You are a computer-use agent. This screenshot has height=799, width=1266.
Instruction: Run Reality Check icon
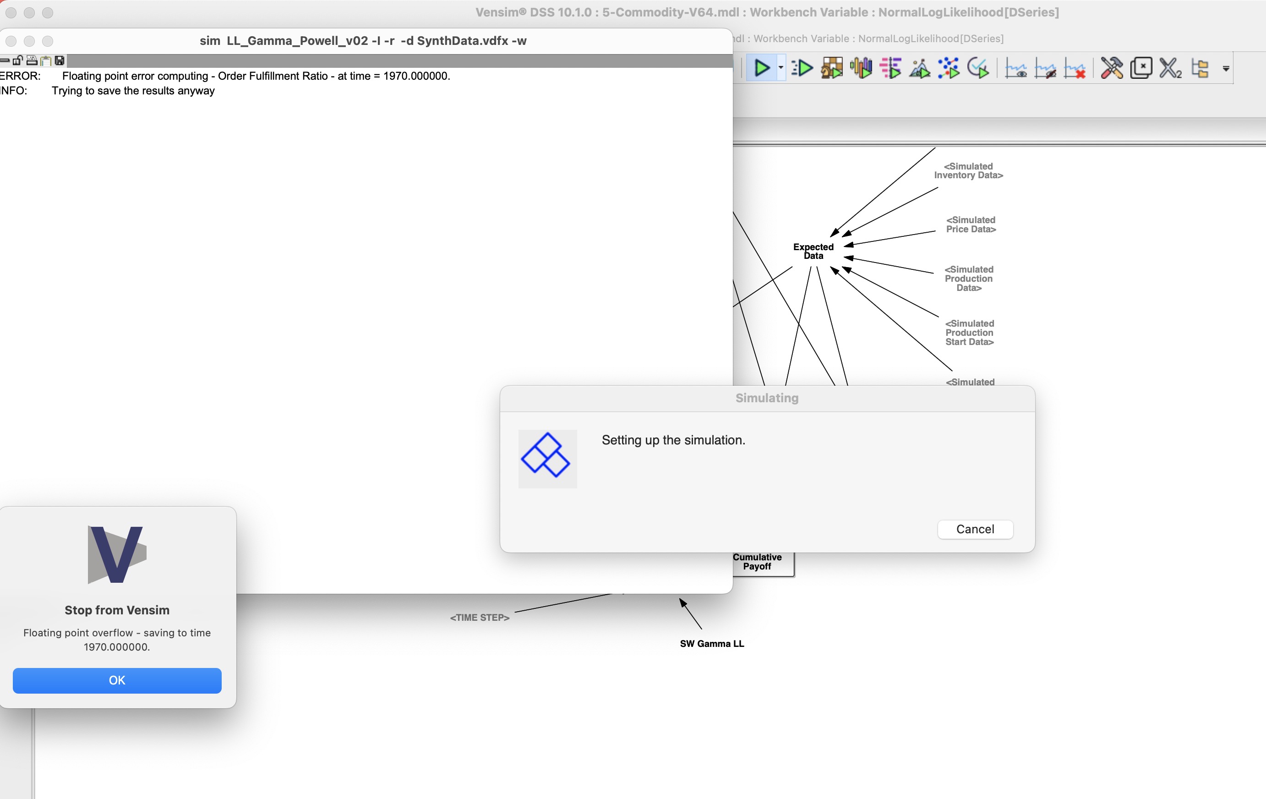[x=978, y=68]
